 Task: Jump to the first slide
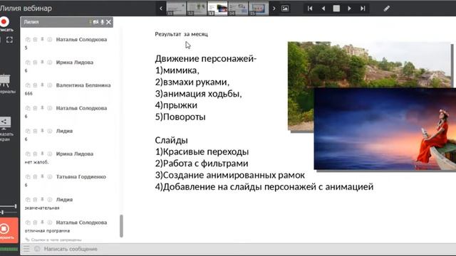point(310,9)
